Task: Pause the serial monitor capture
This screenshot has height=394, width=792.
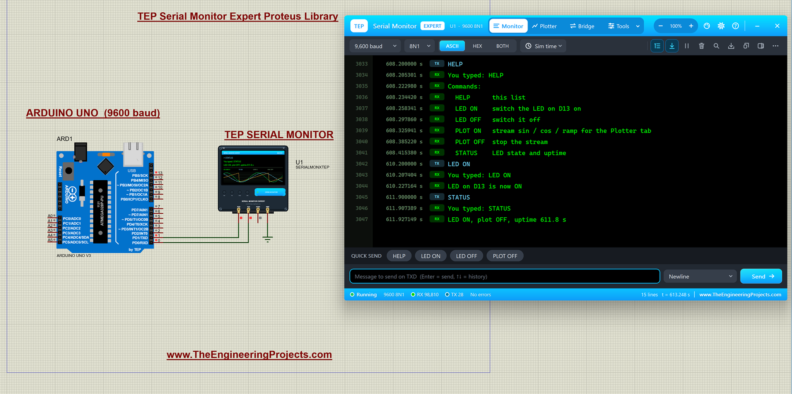Action: click(687, 46)
